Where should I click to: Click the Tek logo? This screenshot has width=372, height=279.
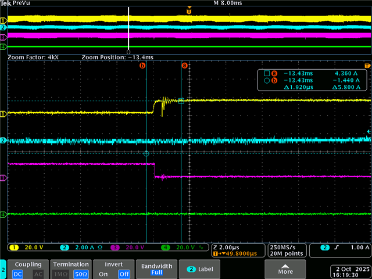6,3
